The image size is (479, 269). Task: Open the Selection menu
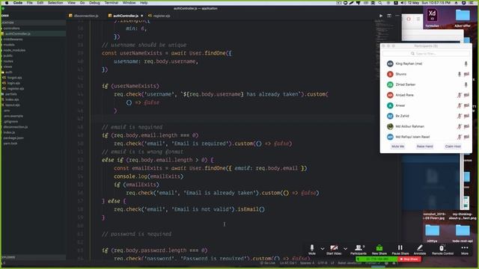(x=55, y=2)
